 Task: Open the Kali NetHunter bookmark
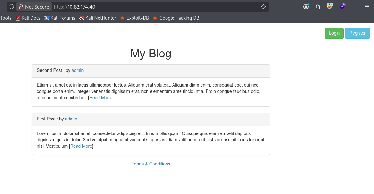[98, 18]
